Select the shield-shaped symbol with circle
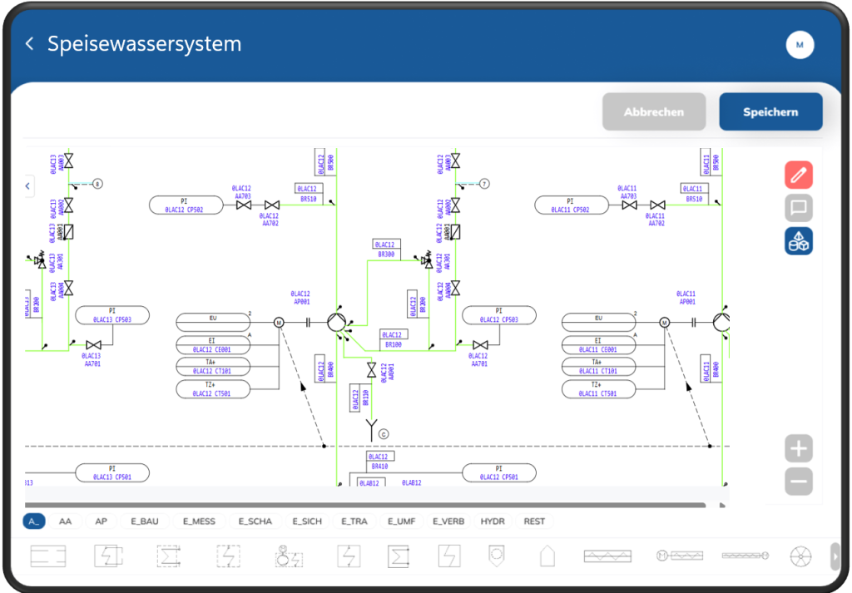 [498, 556]
